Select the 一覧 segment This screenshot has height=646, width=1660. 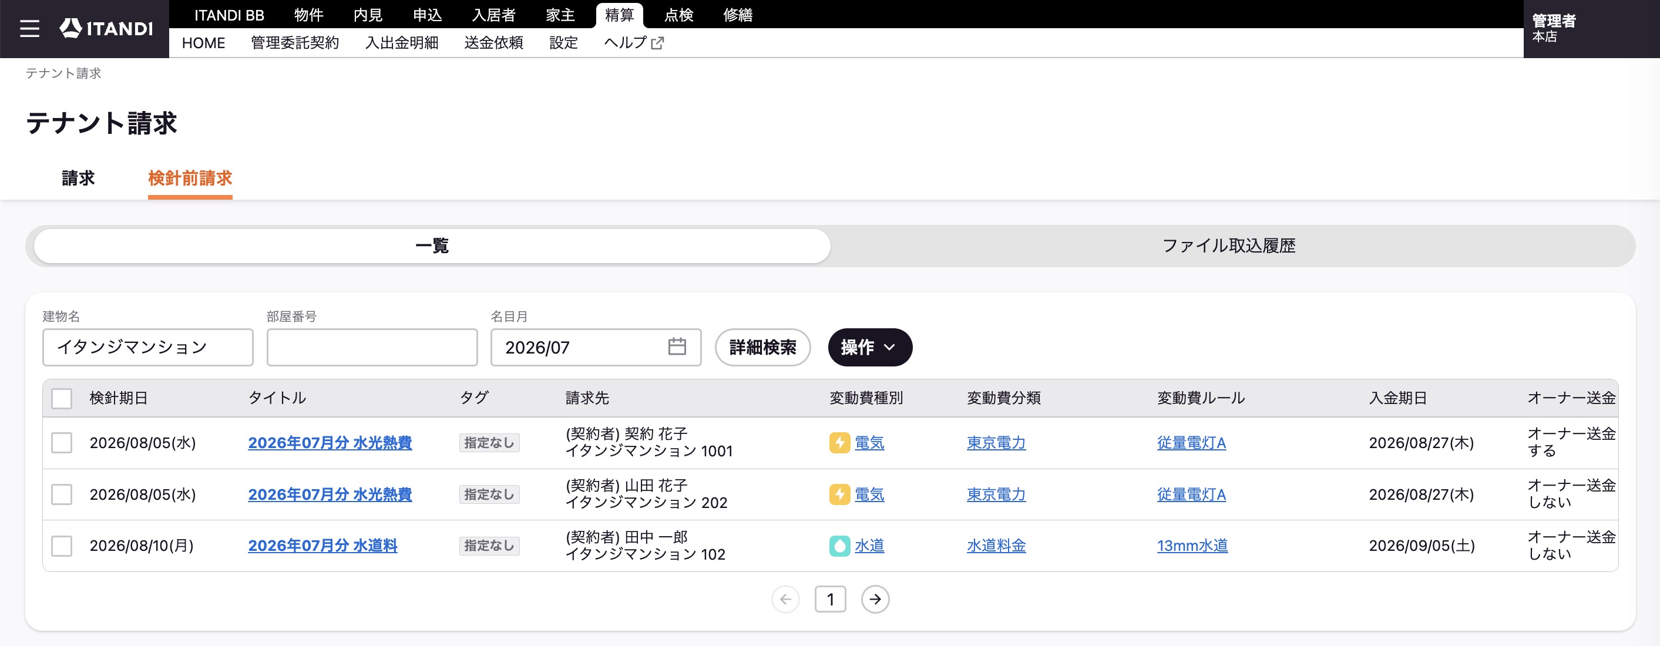click(x=432, y=245)
